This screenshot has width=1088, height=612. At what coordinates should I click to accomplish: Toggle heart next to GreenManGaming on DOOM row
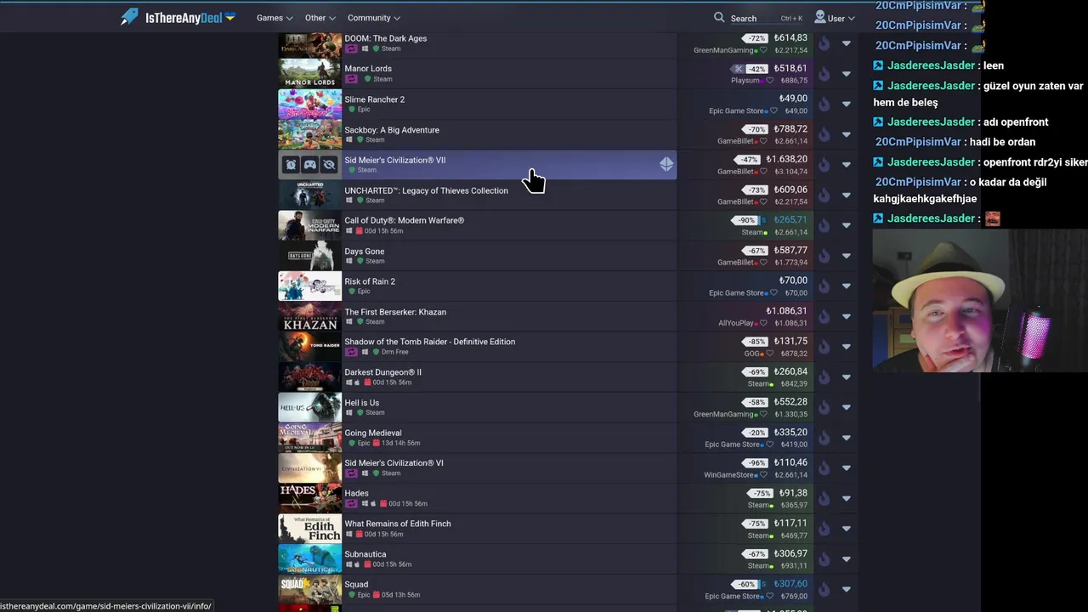(x=762, y=50)
